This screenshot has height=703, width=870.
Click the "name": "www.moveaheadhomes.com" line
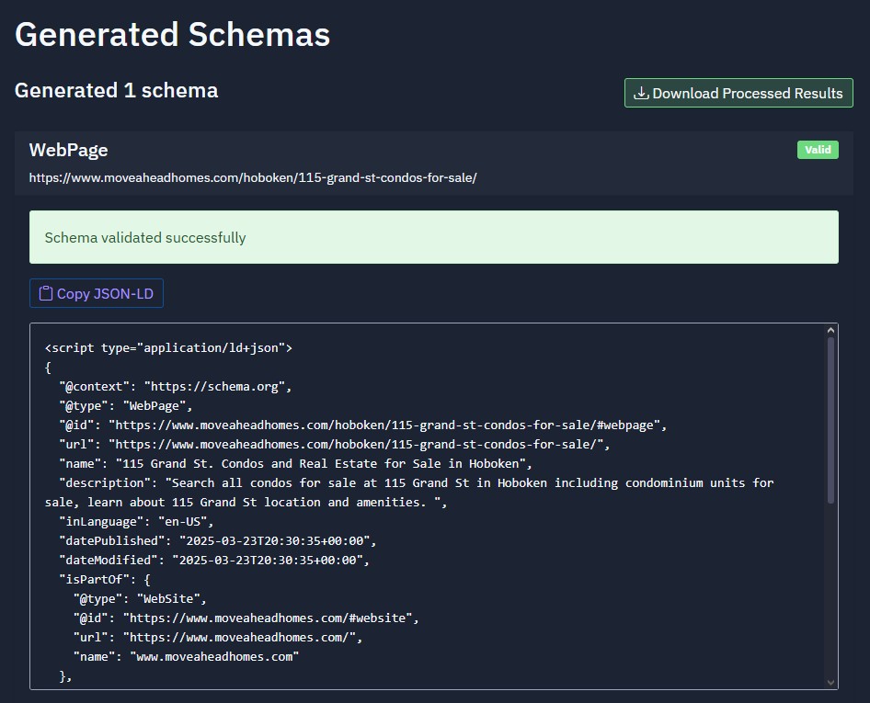tap(186, 656)
